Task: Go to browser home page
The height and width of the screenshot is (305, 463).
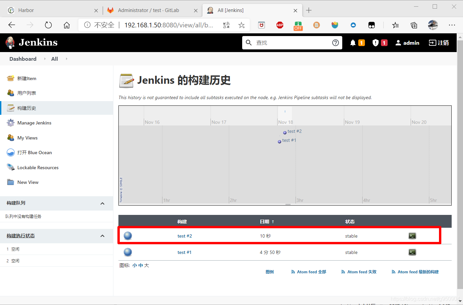Action: [x=67, y=25]
